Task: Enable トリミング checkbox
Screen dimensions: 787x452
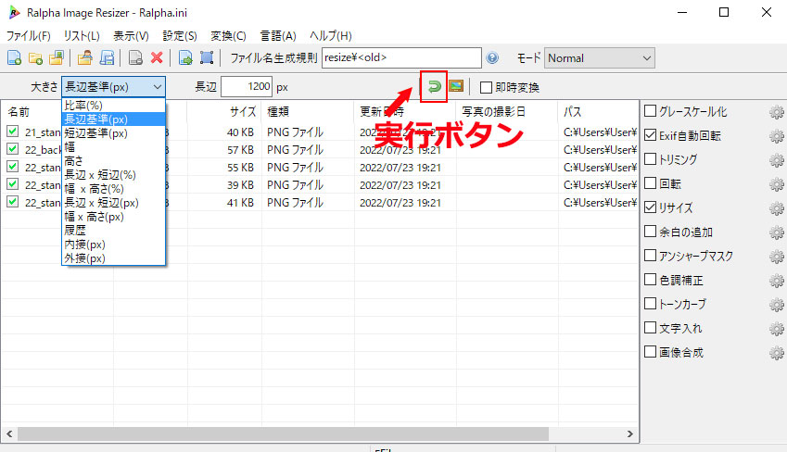Action: [x=650, y=159]
